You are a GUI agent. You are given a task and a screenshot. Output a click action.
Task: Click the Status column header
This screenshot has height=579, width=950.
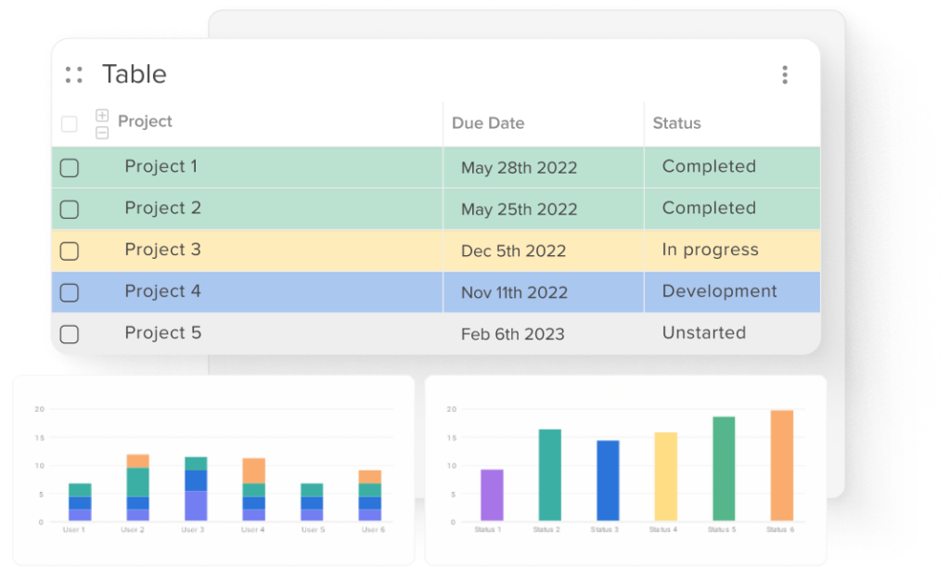pyautogui.click(x=676, y=123)
